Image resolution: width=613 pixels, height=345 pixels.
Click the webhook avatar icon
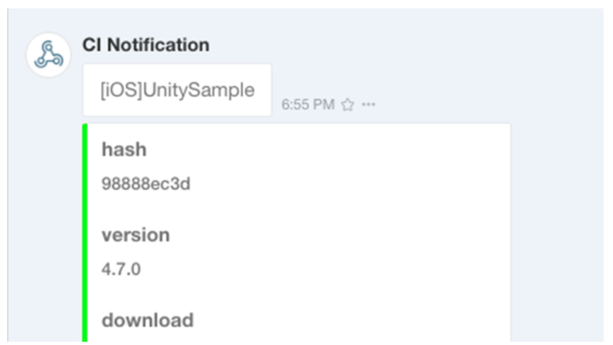point(48,56)
